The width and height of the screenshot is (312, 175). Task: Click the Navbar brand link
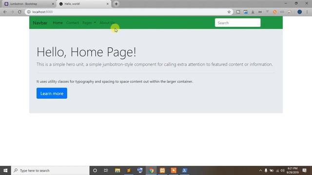point(40,23)
